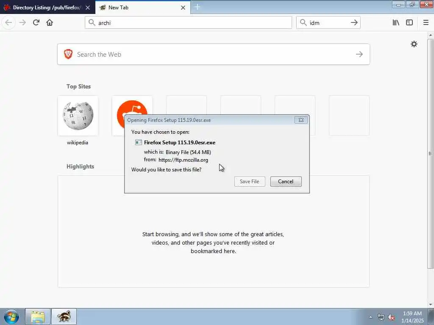Click the Brave lion search engine icon
Screen dimensions: 434x325
click(68, 54)
